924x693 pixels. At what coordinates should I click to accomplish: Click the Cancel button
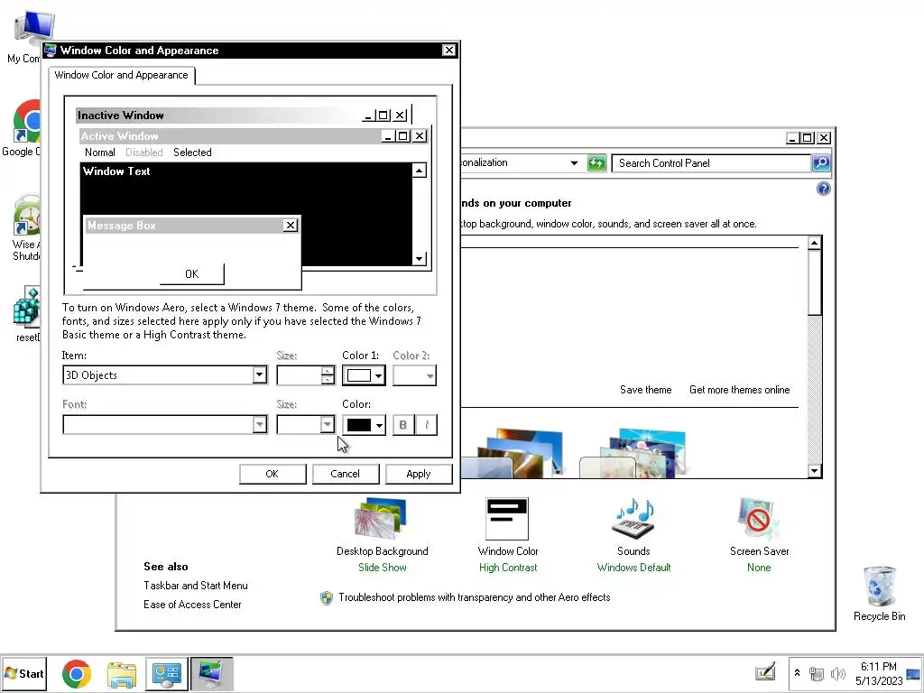point(346,474)
